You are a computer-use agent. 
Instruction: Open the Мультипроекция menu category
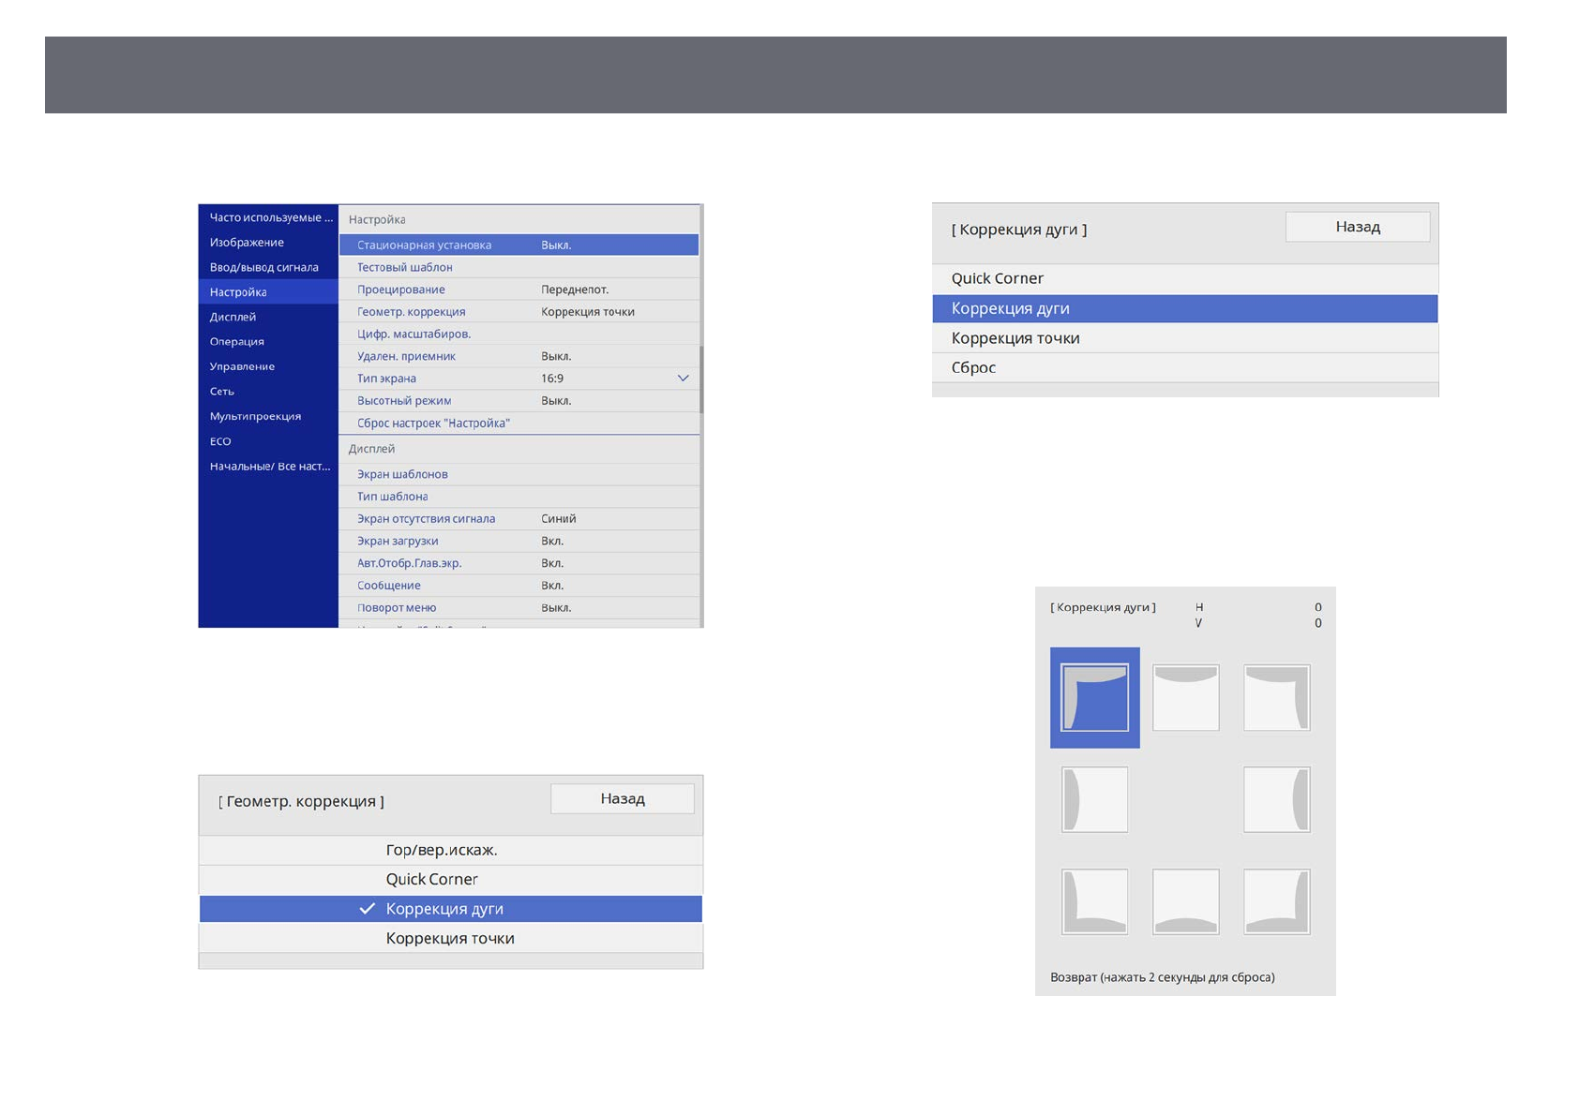[255, 416]
